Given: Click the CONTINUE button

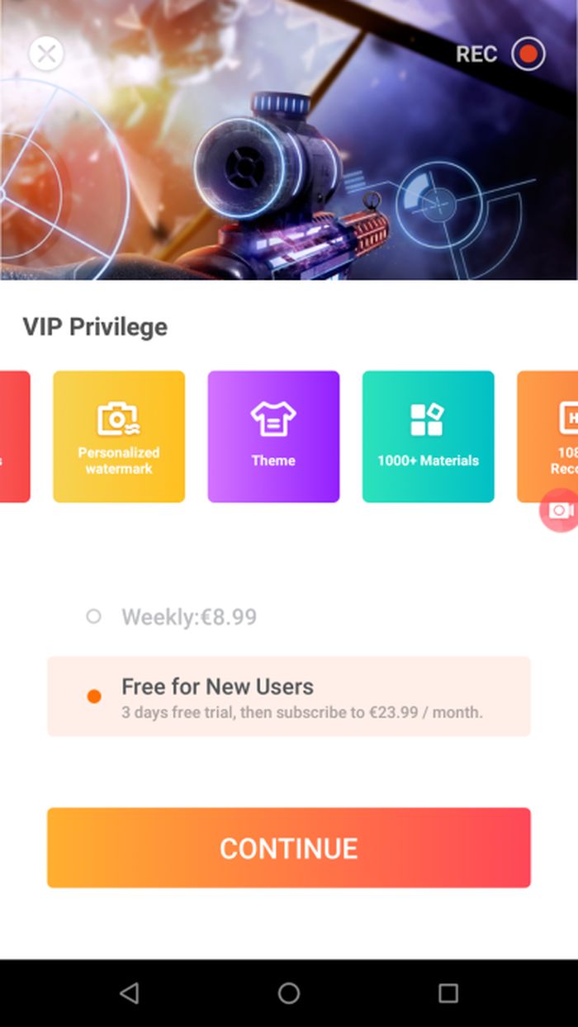Looking at the screenshot, I should tap(289, 848).
